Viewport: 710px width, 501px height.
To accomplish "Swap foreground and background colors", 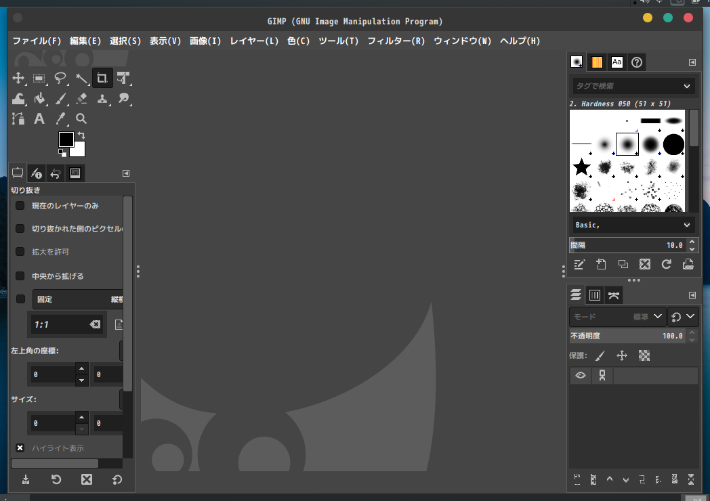I will tap(81, 135).
